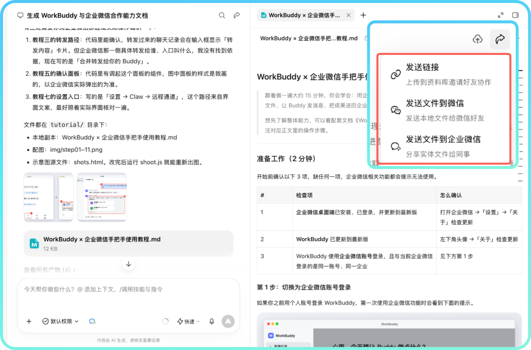Open the 快速 mode dropdown
Viewport: 531px width, 350px height.
tap(188, 321)
